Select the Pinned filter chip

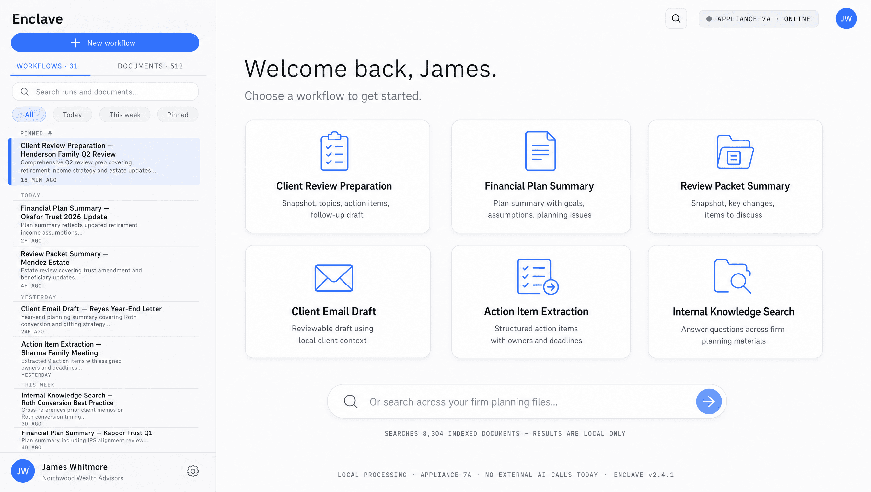(x=178, y=115)
